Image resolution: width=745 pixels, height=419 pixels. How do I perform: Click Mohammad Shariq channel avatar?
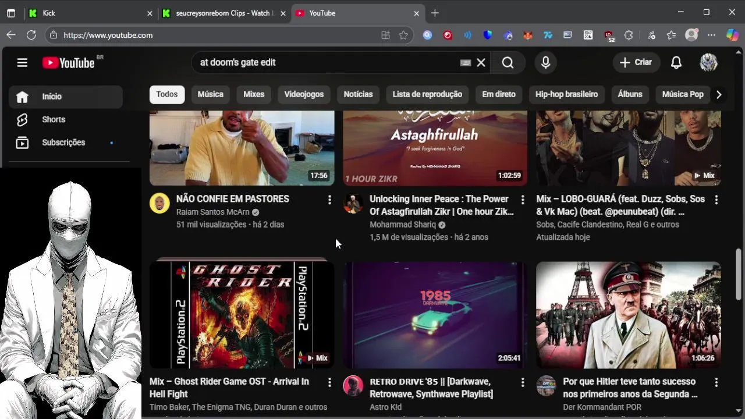point(353,203)
